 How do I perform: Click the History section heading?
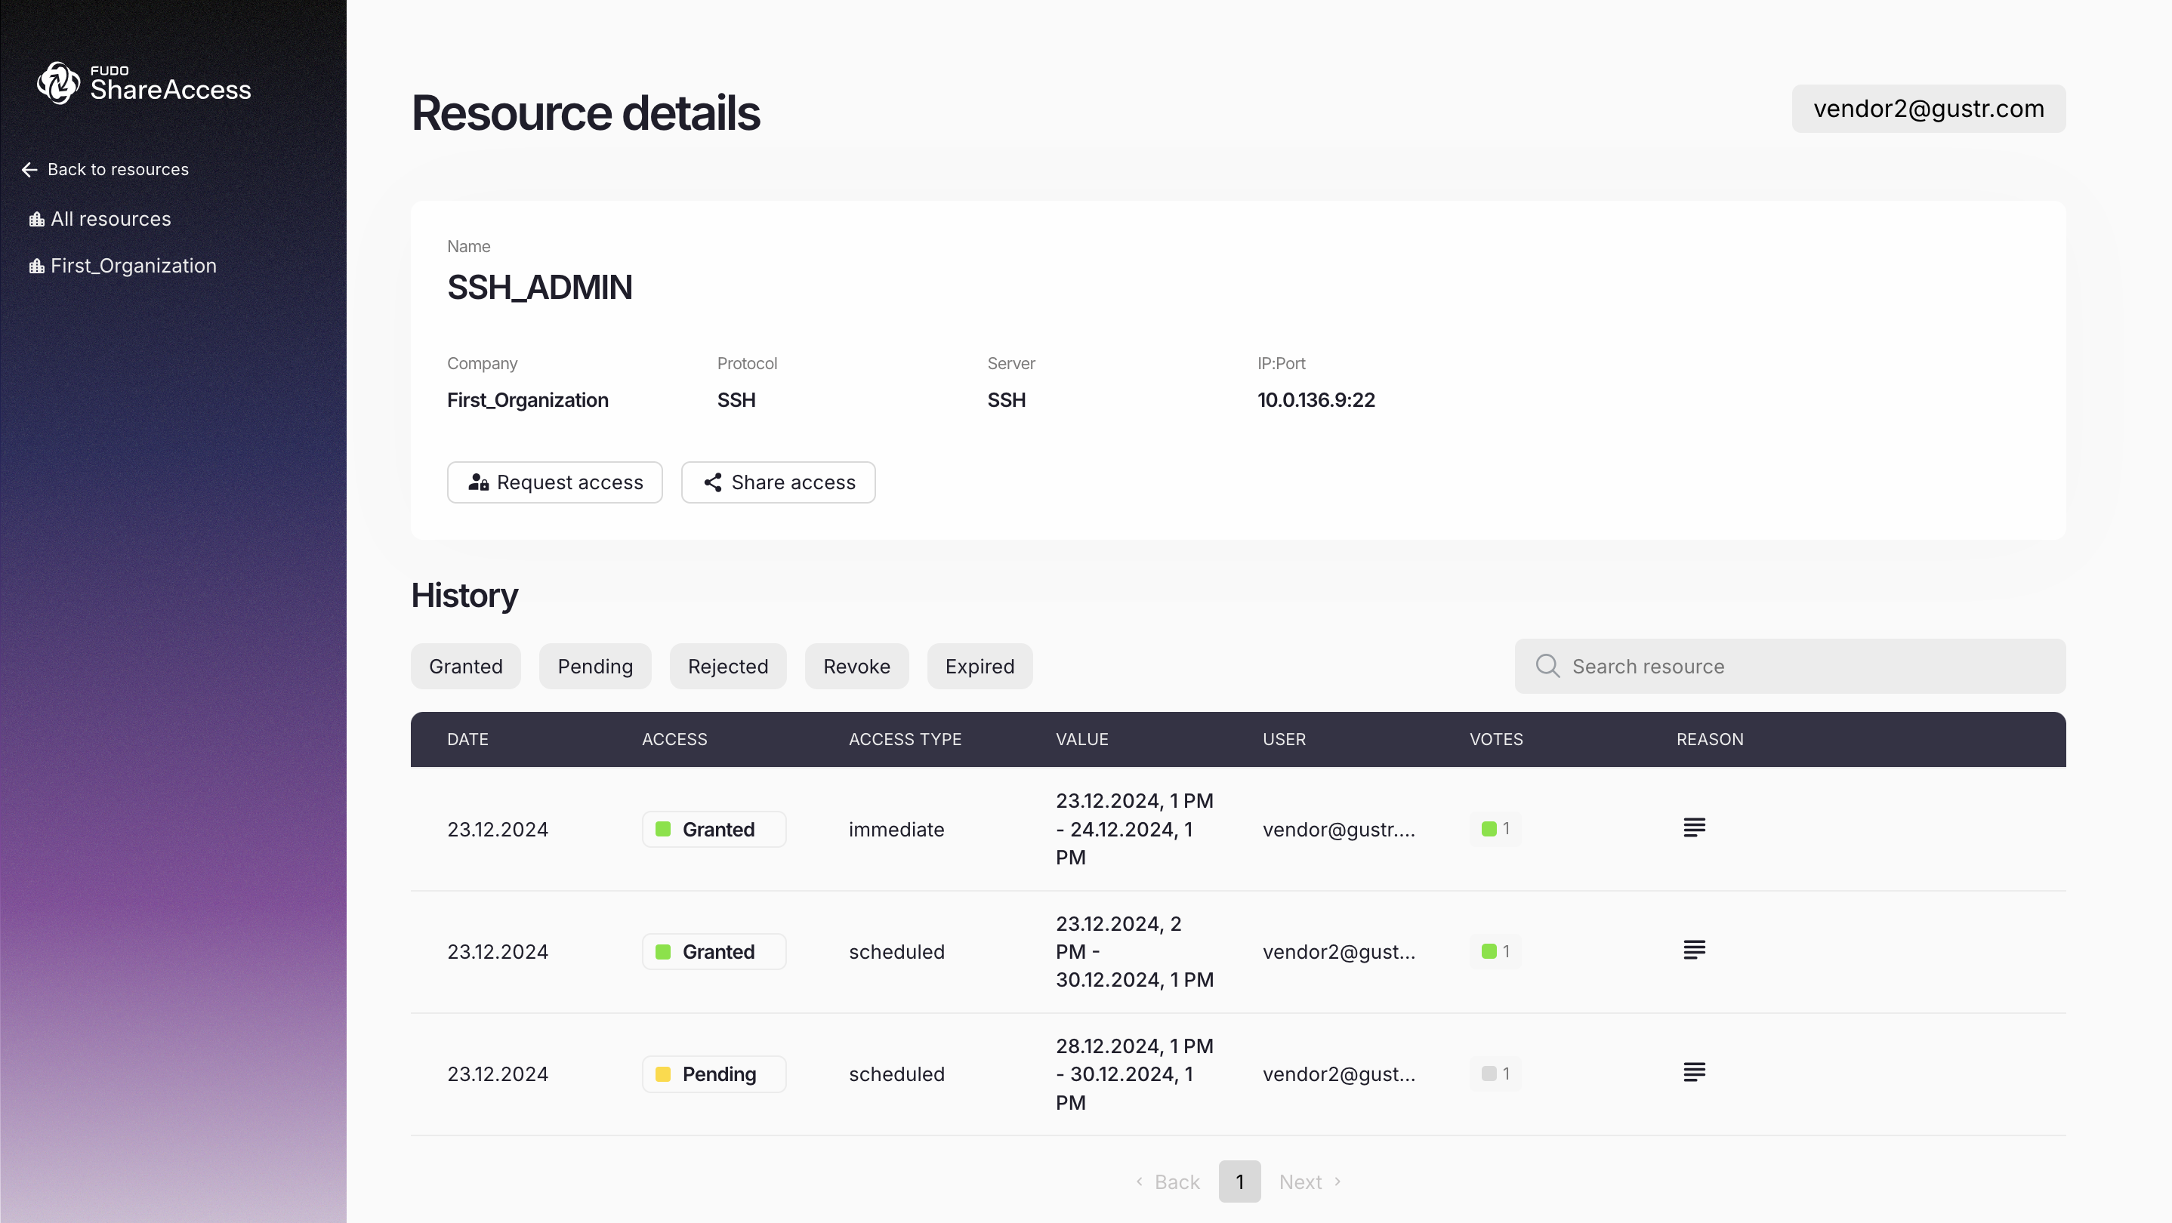pyautogui.click(x=464, y=595)
